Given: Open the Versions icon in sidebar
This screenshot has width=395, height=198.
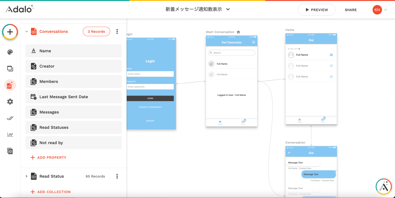Looking at the screenshot, I should coord(10,151).
